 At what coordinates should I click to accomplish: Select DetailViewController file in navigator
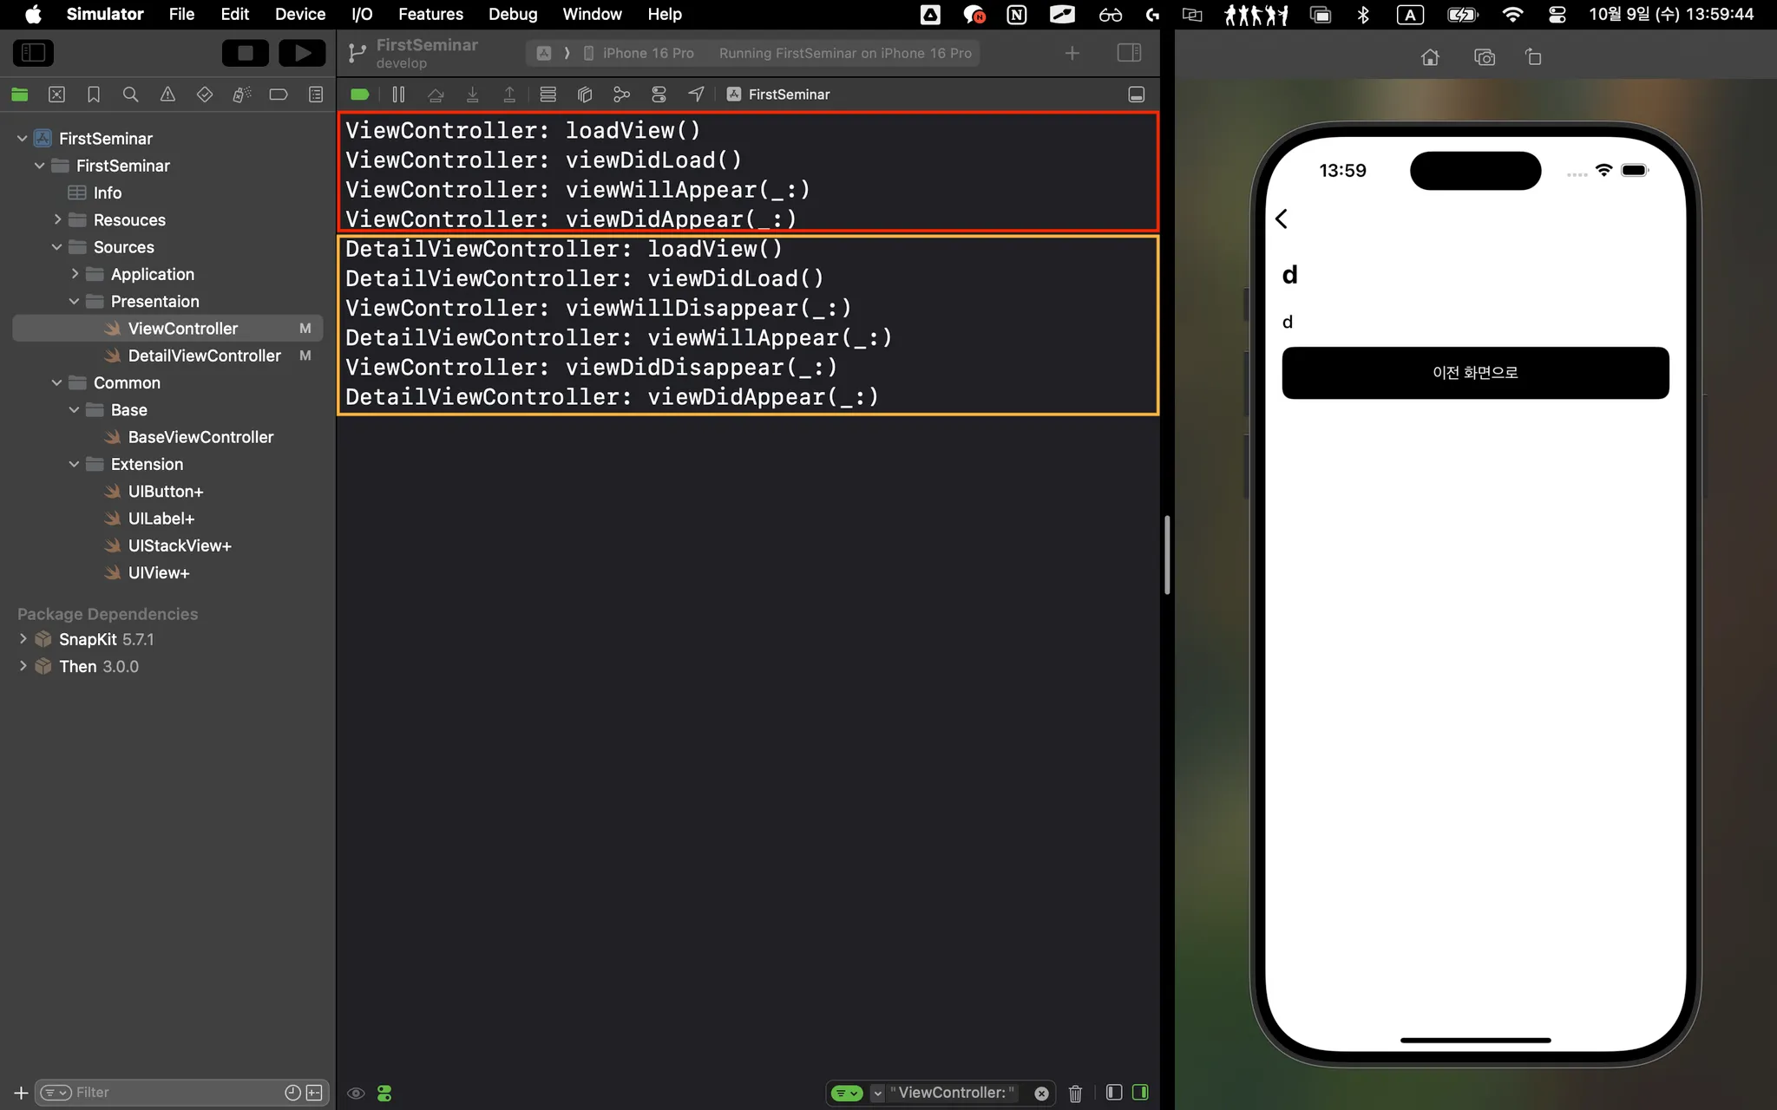204,356
